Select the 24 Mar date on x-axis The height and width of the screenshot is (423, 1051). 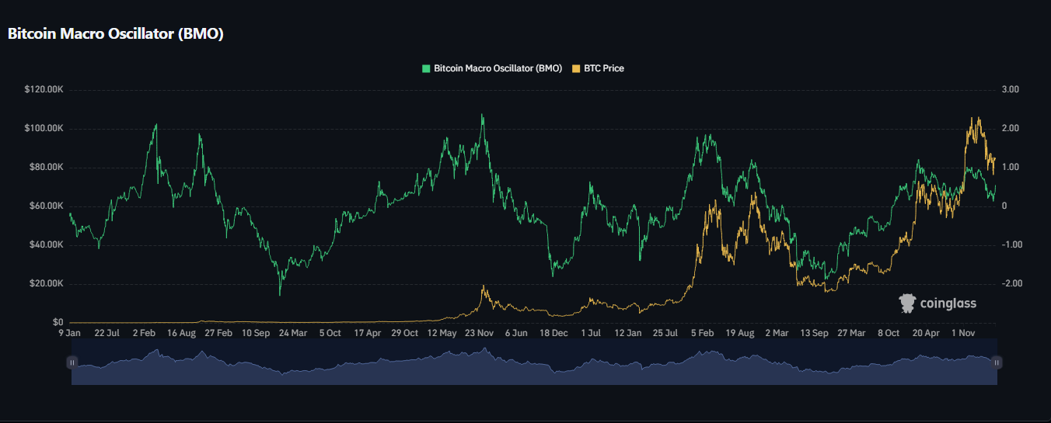click(293, 333)
